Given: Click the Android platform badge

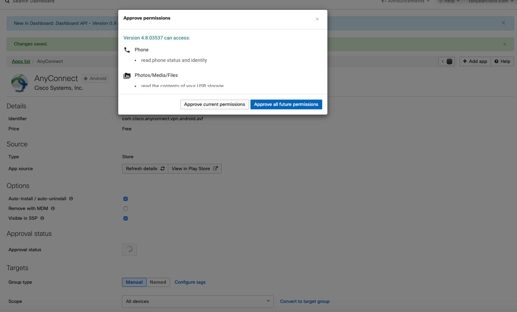Looking at the screenshot, I should pyautogui.click(x=95, y=79).
